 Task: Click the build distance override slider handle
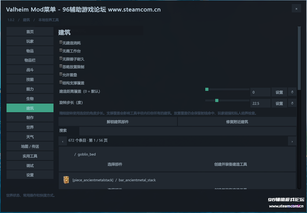[x=207, y=89]
